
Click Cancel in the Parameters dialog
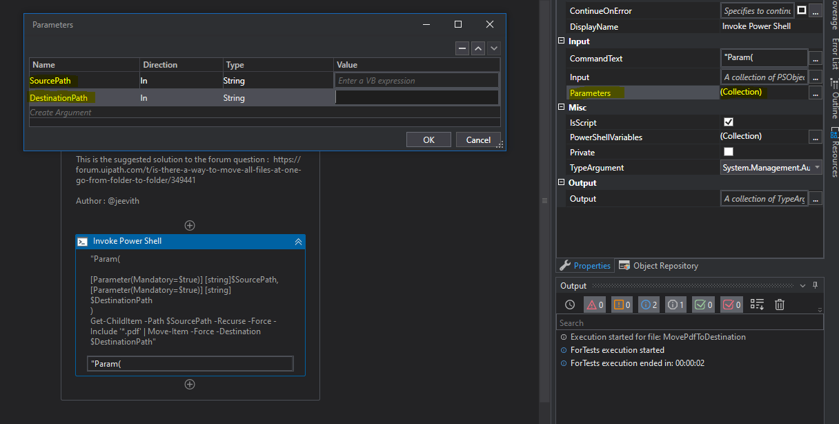[478, 139]
